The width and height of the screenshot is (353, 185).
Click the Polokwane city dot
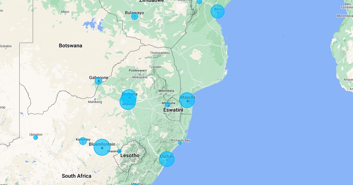146,70
